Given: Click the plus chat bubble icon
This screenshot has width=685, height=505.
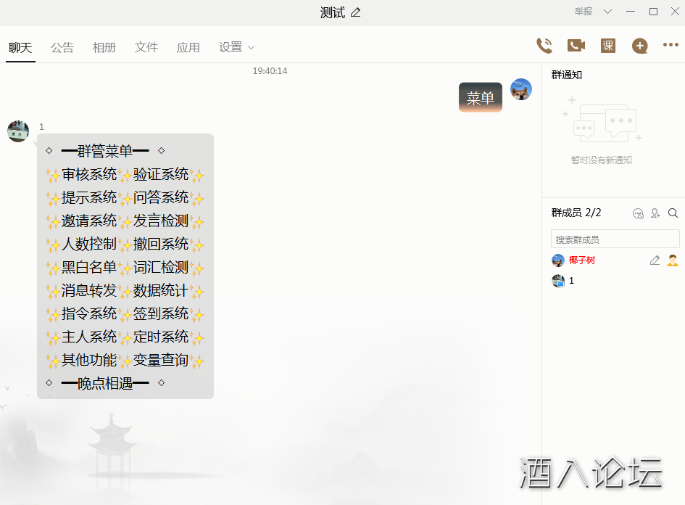Looking at the screenshot, I should coord(639,46).
